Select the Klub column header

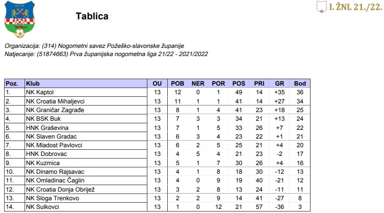point(33,84)
